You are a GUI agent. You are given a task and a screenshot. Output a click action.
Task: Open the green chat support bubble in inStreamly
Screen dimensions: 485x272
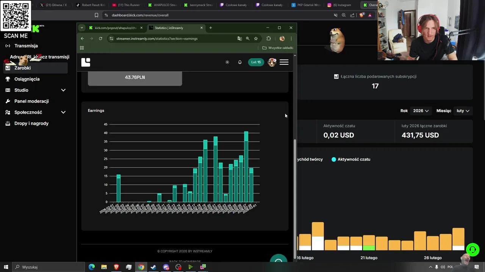[278, 259]
